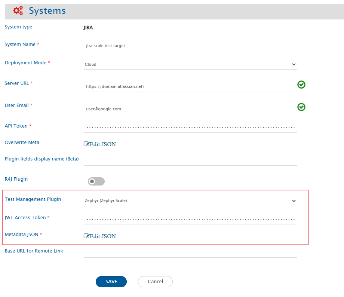Focus the System Name input field
The image size is (344, 297).
190,46
